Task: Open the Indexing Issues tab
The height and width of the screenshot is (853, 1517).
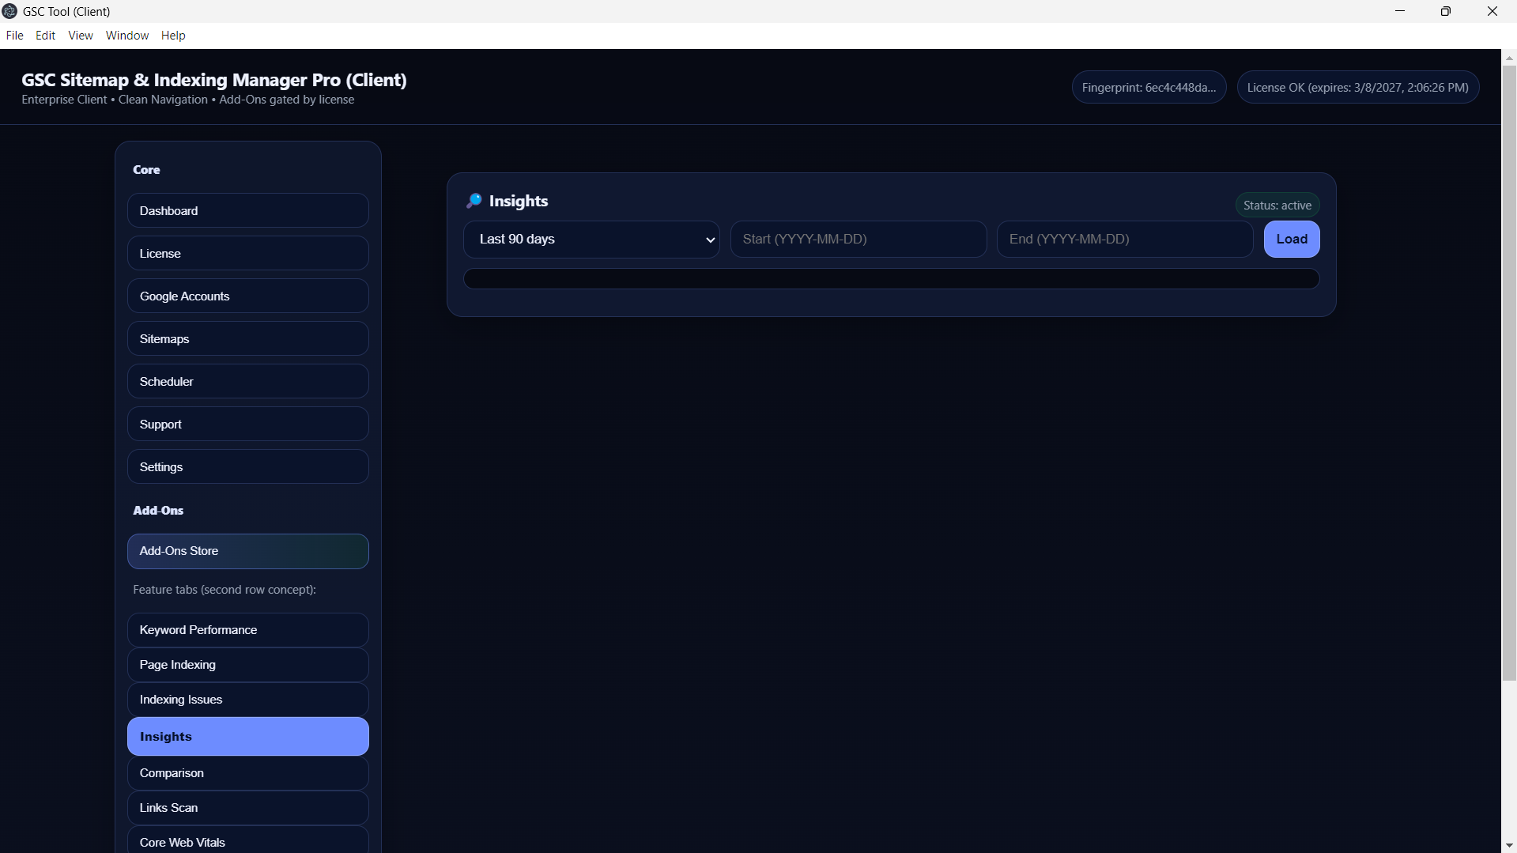Action: point(247,700)
